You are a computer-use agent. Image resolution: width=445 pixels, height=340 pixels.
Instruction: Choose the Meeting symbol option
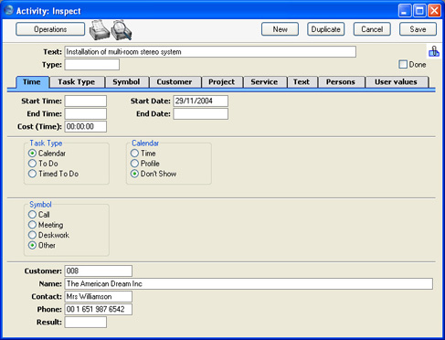(x=32, y=225)
